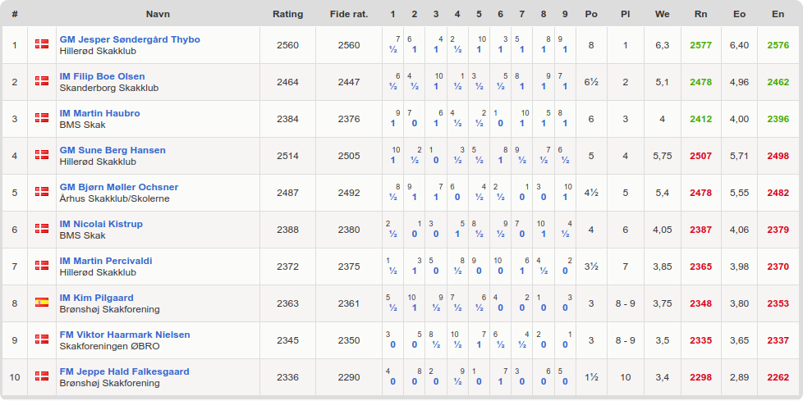Click Falkesgaard's Fide rating 2290
Viewport: 803px width, 401px height.
pos(349,377)
